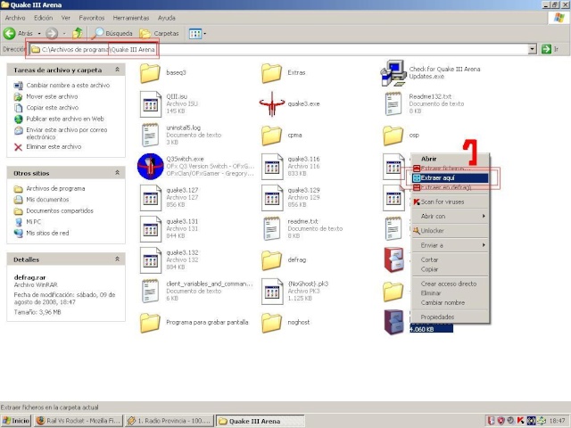Select the Readme132.txt file icon
This screenshot has width=571, height=428.
point(393,104)
